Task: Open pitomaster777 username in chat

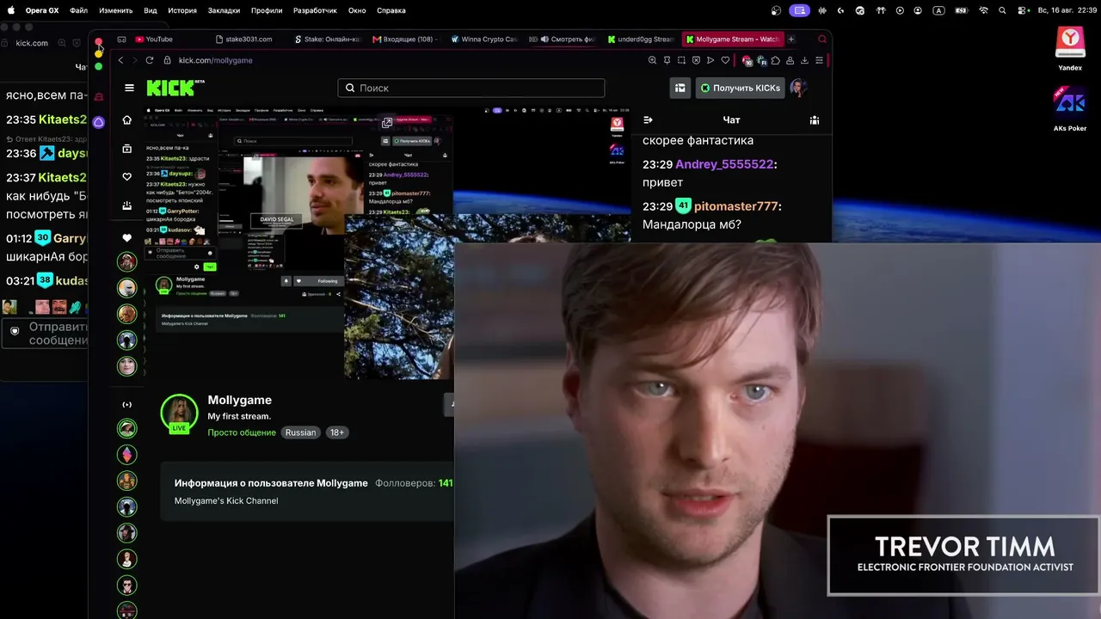Action: click(x=735, y=206)
